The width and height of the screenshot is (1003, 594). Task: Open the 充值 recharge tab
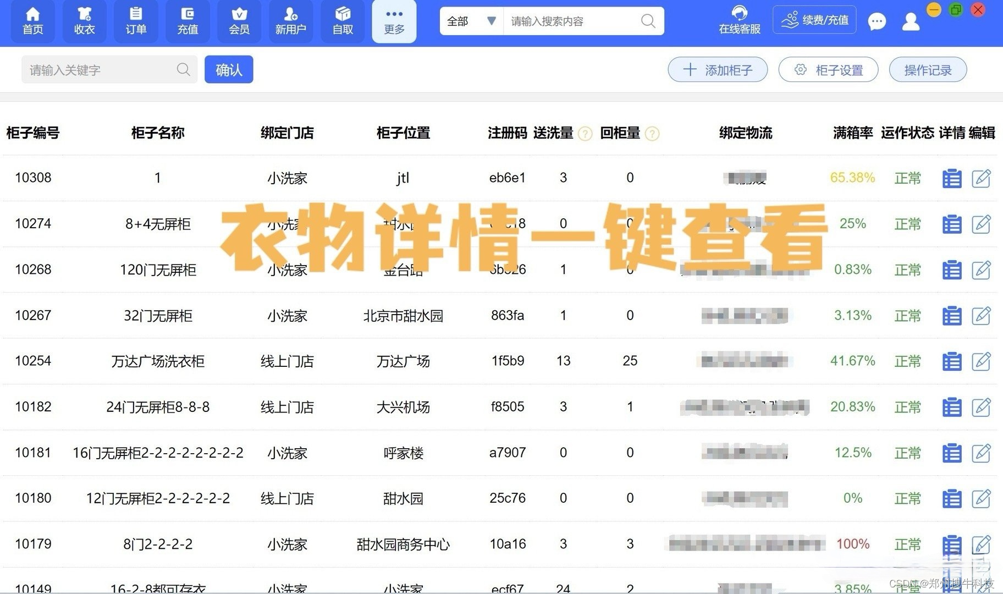pyautogui.click(x=188, y=21)
